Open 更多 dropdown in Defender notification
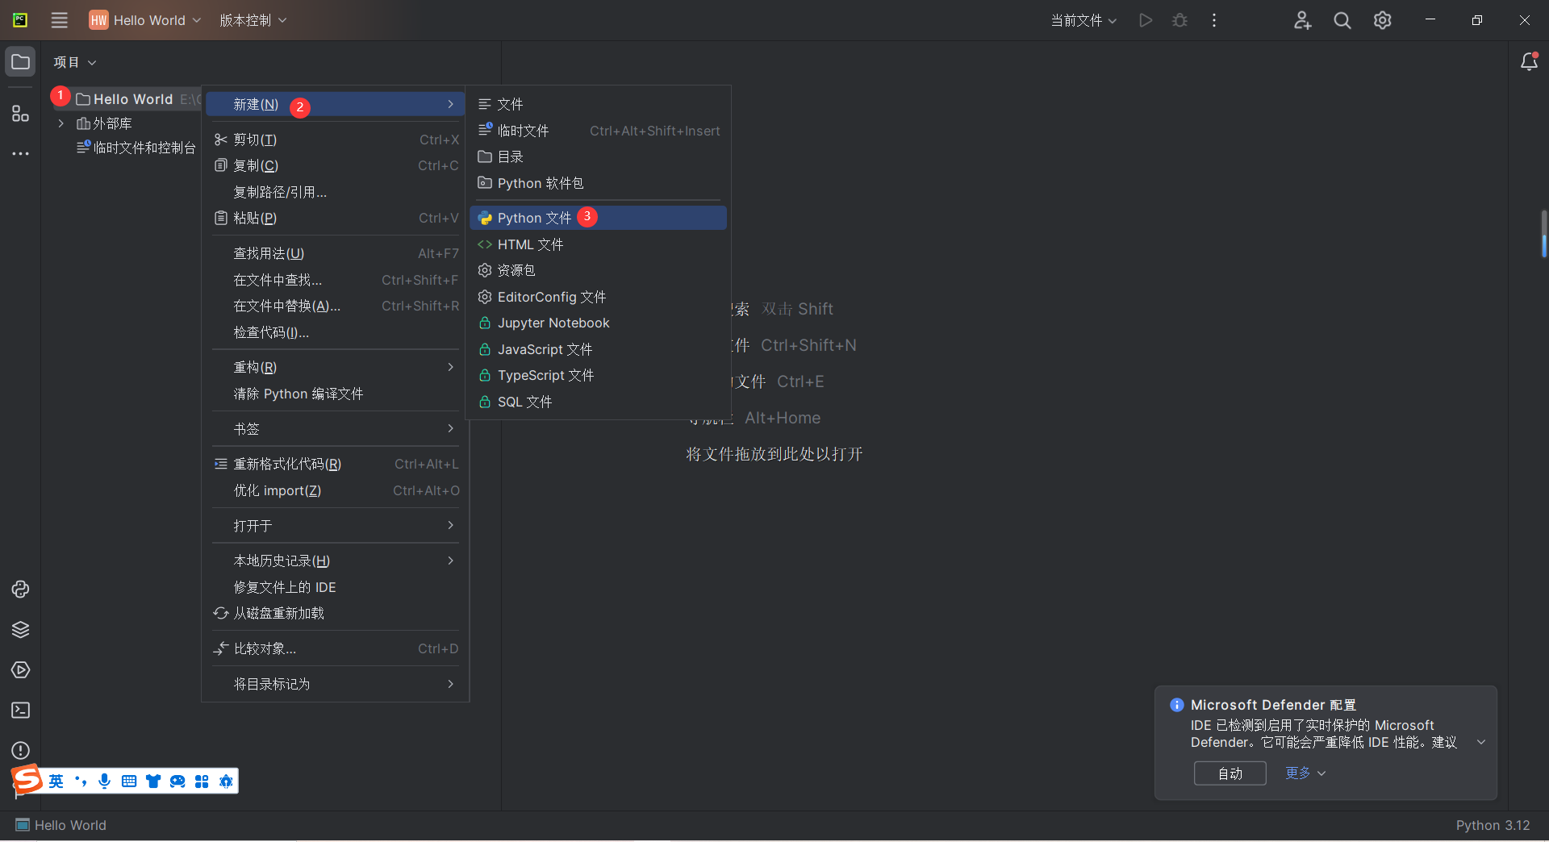 point(1305,773)
